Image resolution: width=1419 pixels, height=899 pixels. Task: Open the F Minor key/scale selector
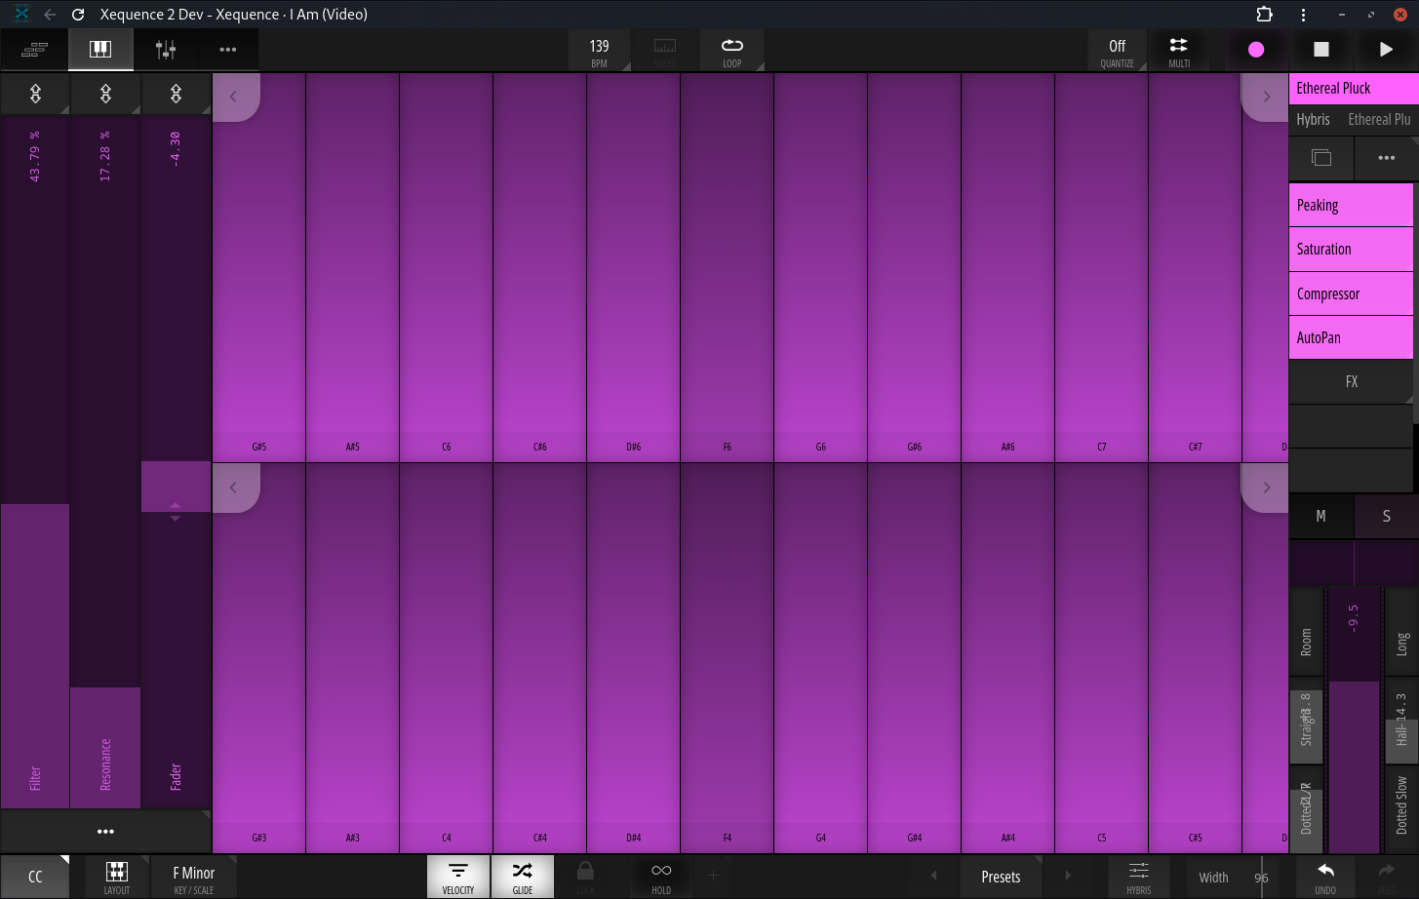194,877
